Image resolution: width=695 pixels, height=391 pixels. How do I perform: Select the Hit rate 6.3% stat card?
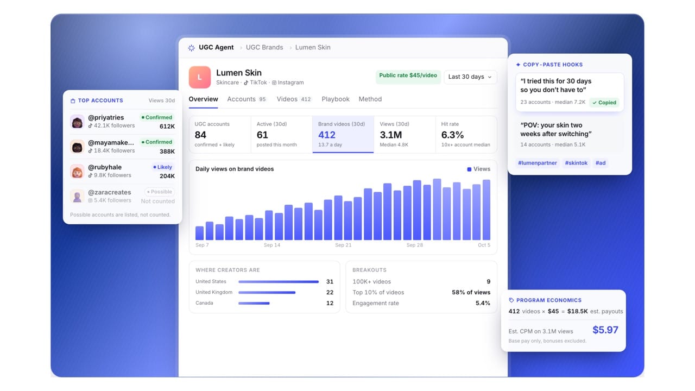pos(466,134)
